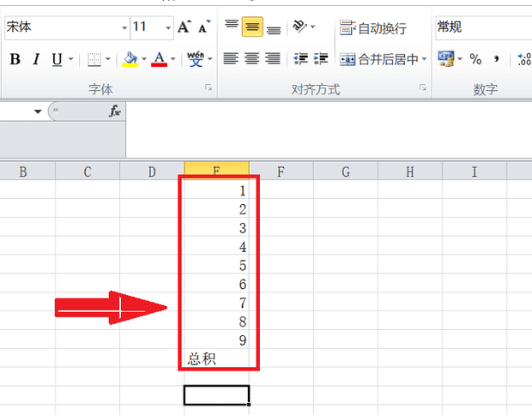532x415 pixels.
Task: Select the column G header
Action: click(345, 171)
